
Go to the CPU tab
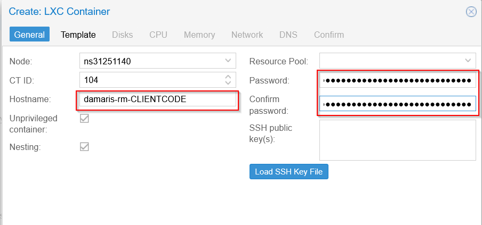[158, 35]
